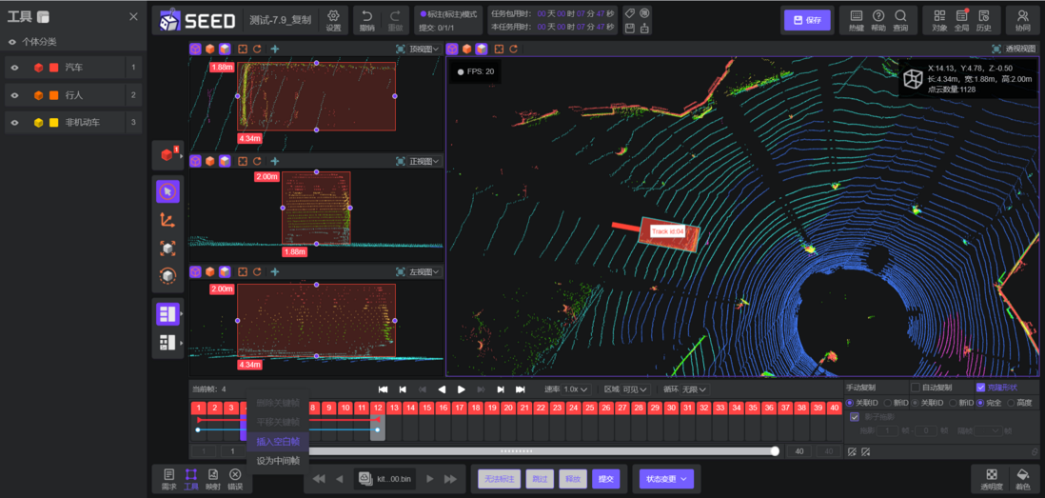This screenshot has height=498, width=1045.
Task: Open the 设置 settings gear
Action: [333, 16]
